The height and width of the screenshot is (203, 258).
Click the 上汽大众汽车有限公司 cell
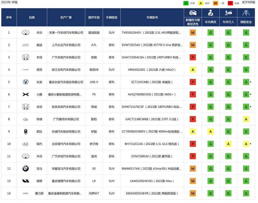66,45
